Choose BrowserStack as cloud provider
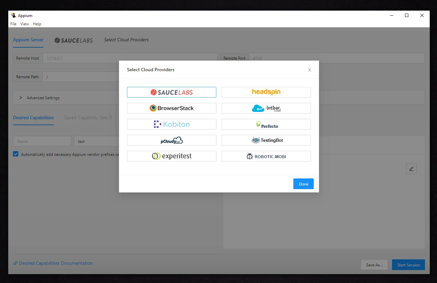The image size is (437, 283). pos(171,108)
